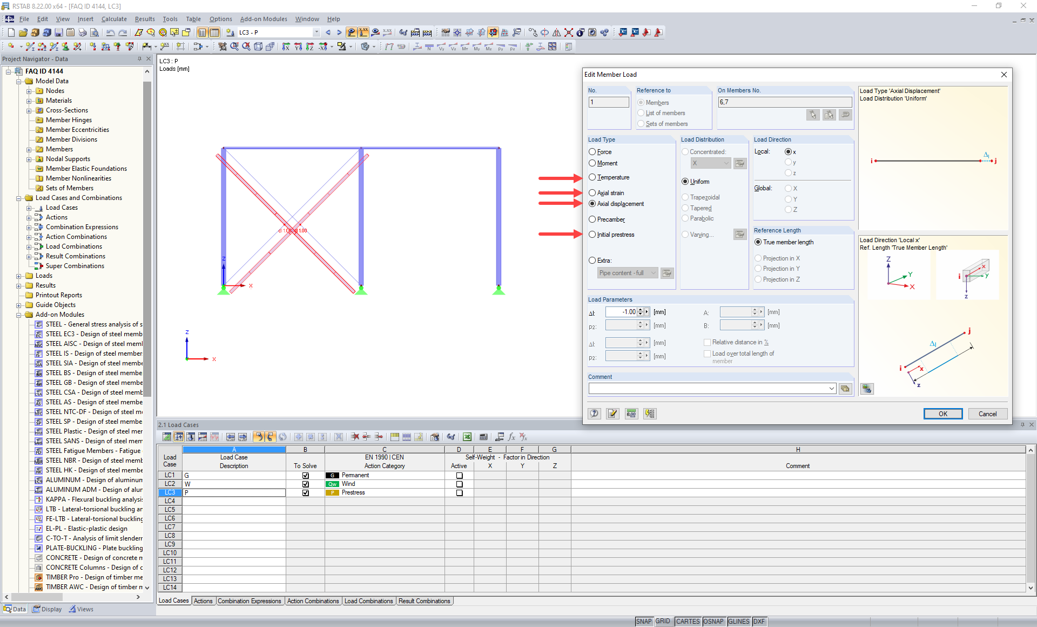The height and width of the screenshot is (627, 1037).
Task: Switch to the Load Combinations tab
Action: pyautogui.click(x=369, y=601)
